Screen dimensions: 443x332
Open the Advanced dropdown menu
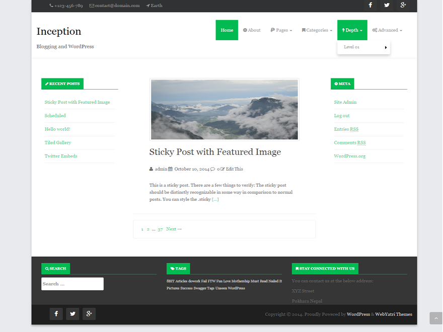click(387, 30)
